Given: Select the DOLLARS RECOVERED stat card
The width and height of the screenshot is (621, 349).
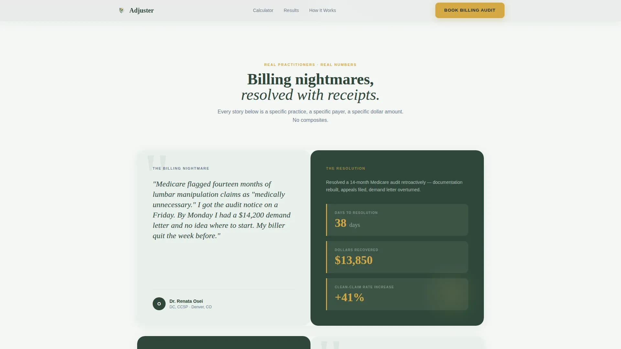Looking at the screenshot, I should pyautogui.click(x=397, y=257).
